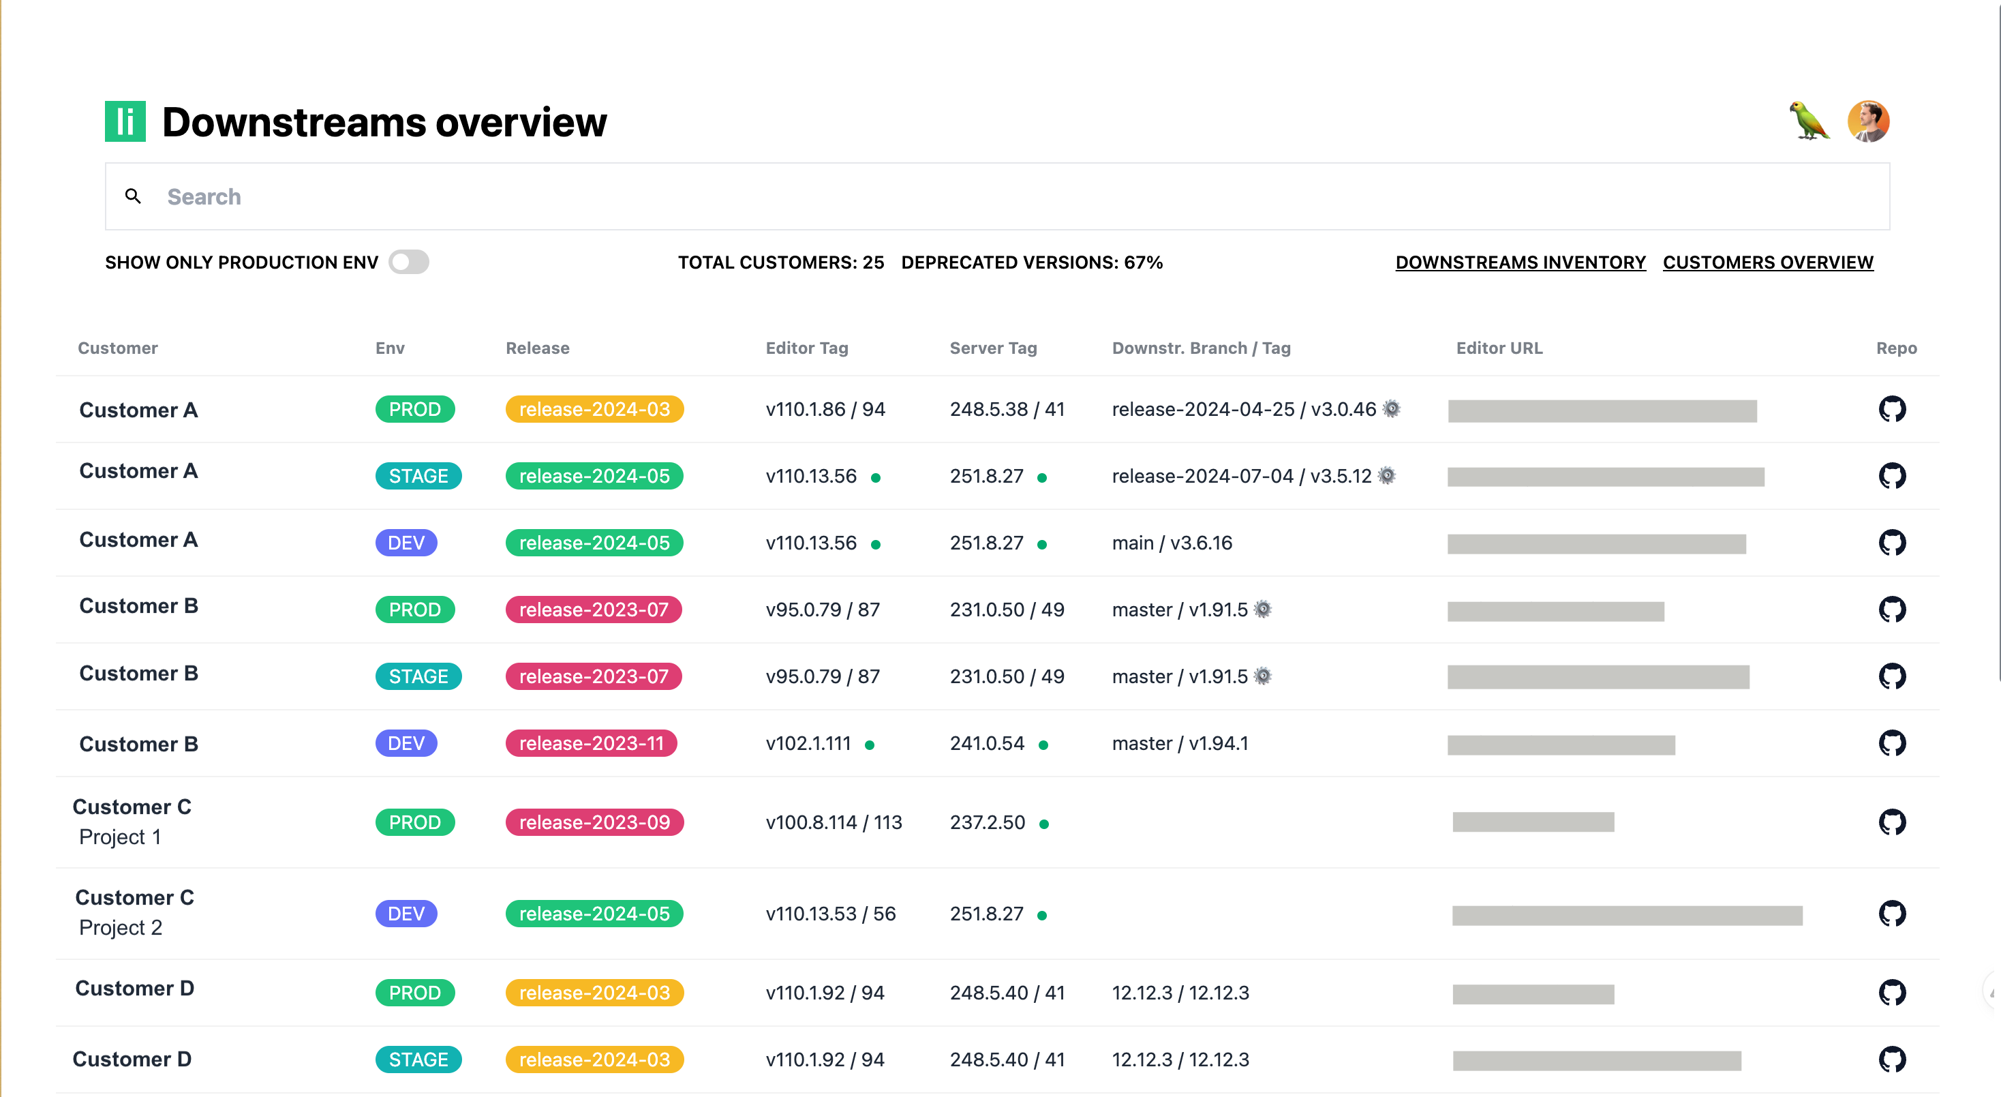
Task: Open GitHub repo for Customer A PROD row
Action: (x=1893, y=410)
